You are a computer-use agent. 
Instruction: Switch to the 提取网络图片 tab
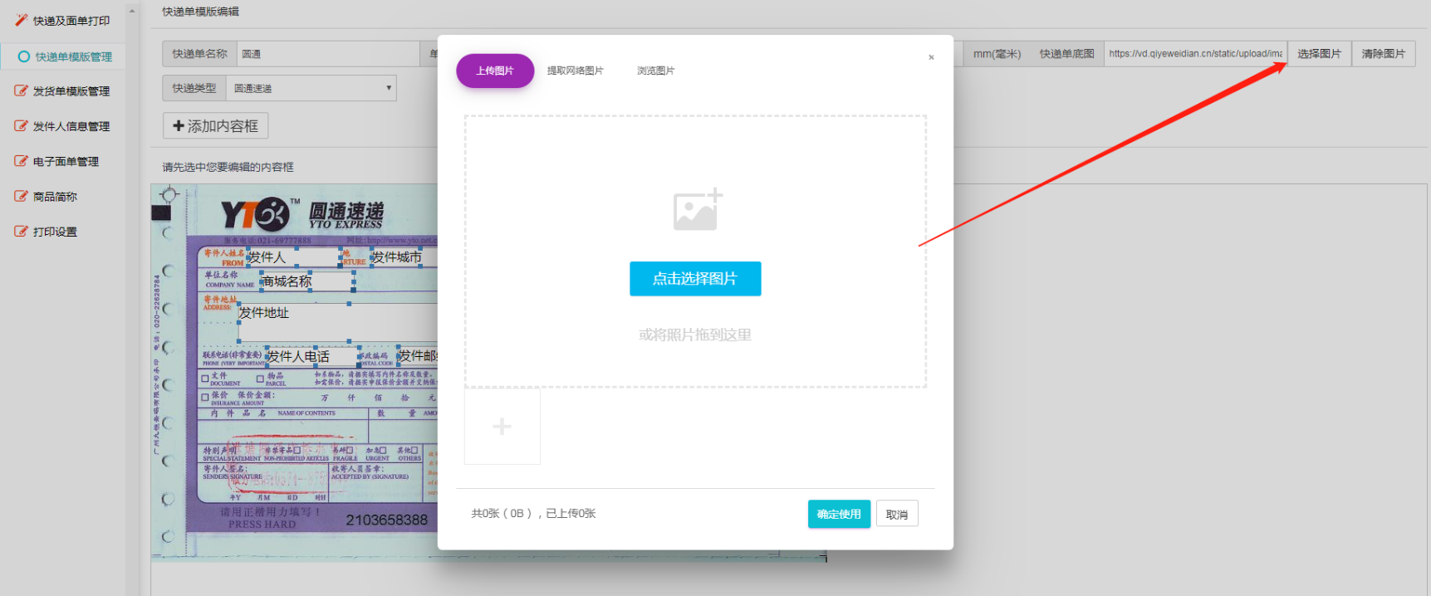tap(575, 71)
